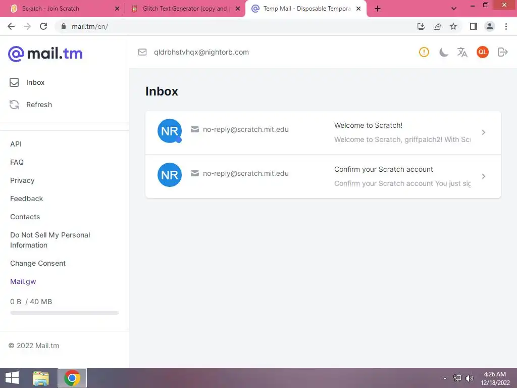Click the mail.tm logo
517x388 pixels.
45,54
